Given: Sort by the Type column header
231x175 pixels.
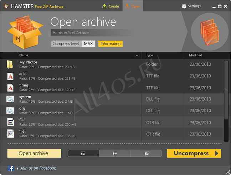Looking at the screenshot, I should pos(149,55).
